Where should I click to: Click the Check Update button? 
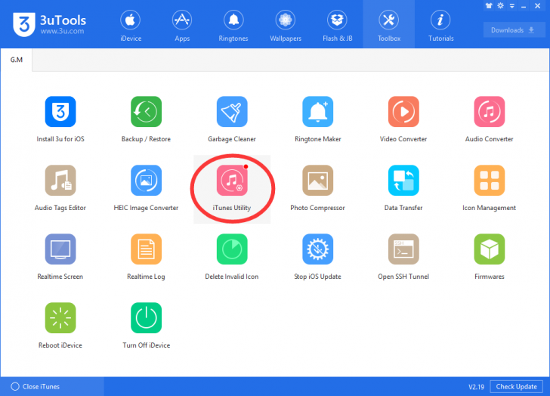click(x=516, y=386)
